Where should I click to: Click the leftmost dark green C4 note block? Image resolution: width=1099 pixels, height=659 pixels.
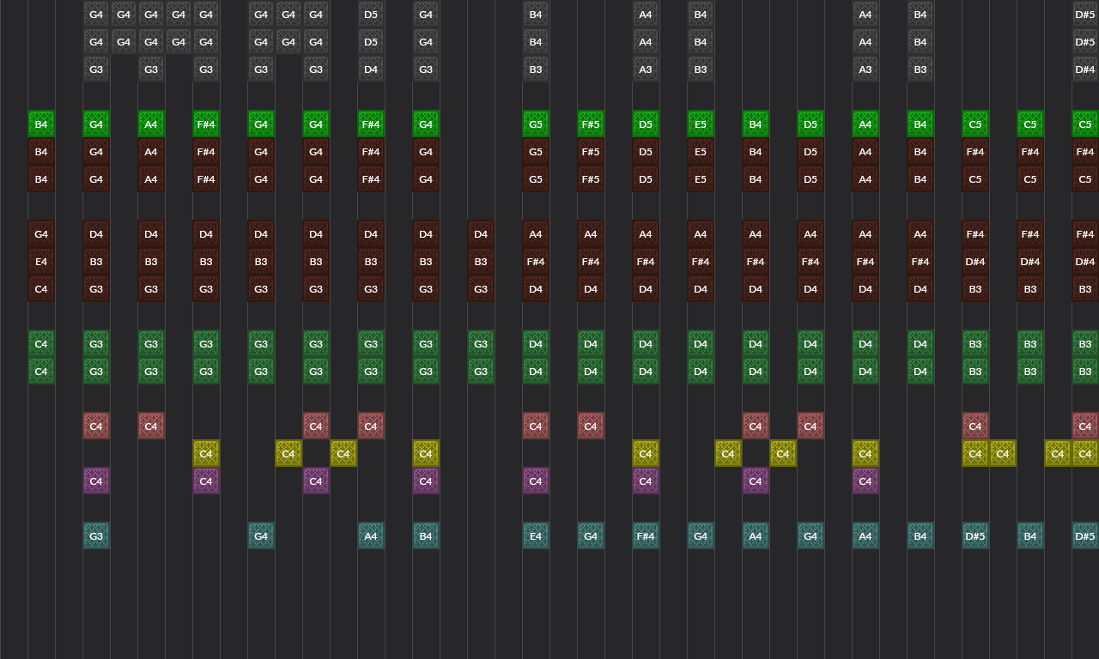pyautogui.click(x=40, y=343)
